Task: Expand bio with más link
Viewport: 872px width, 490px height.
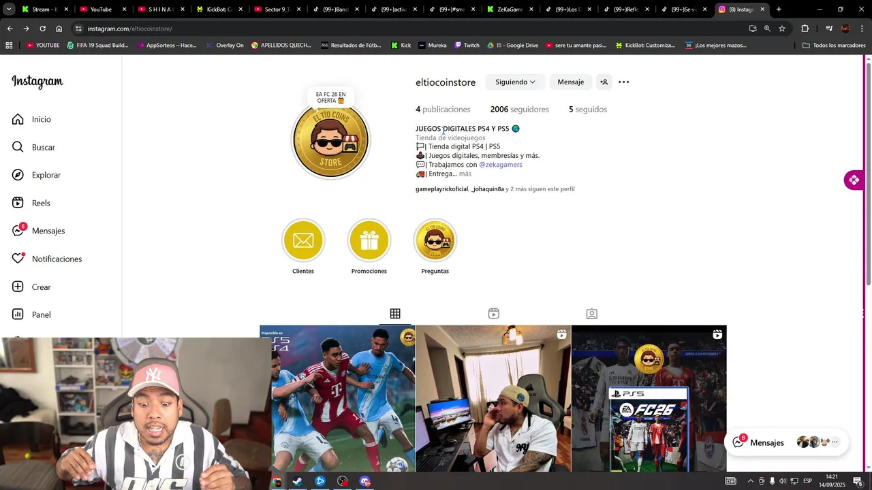Action: pyautogui.click(x=465, y=174)
